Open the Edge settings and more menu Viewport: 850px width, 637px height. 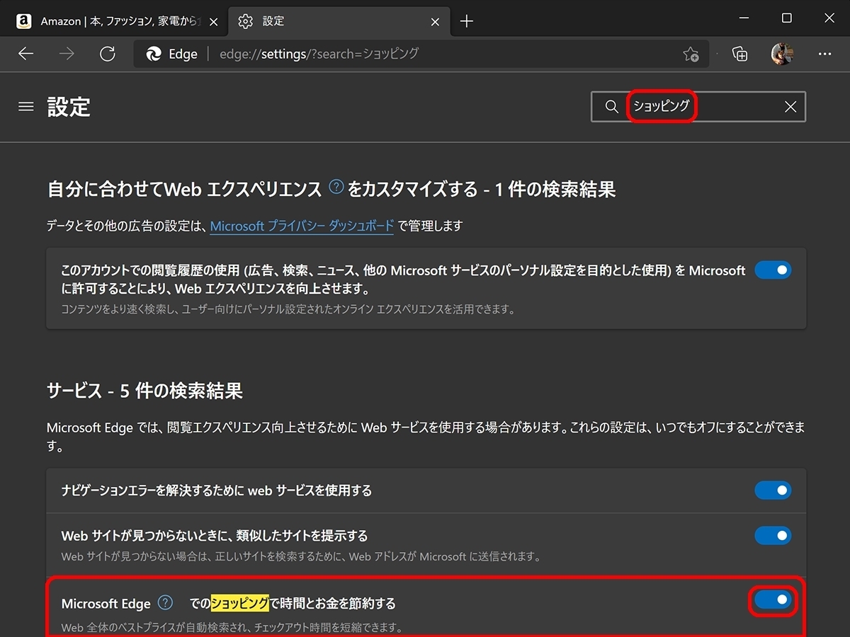tap(824, 54)
